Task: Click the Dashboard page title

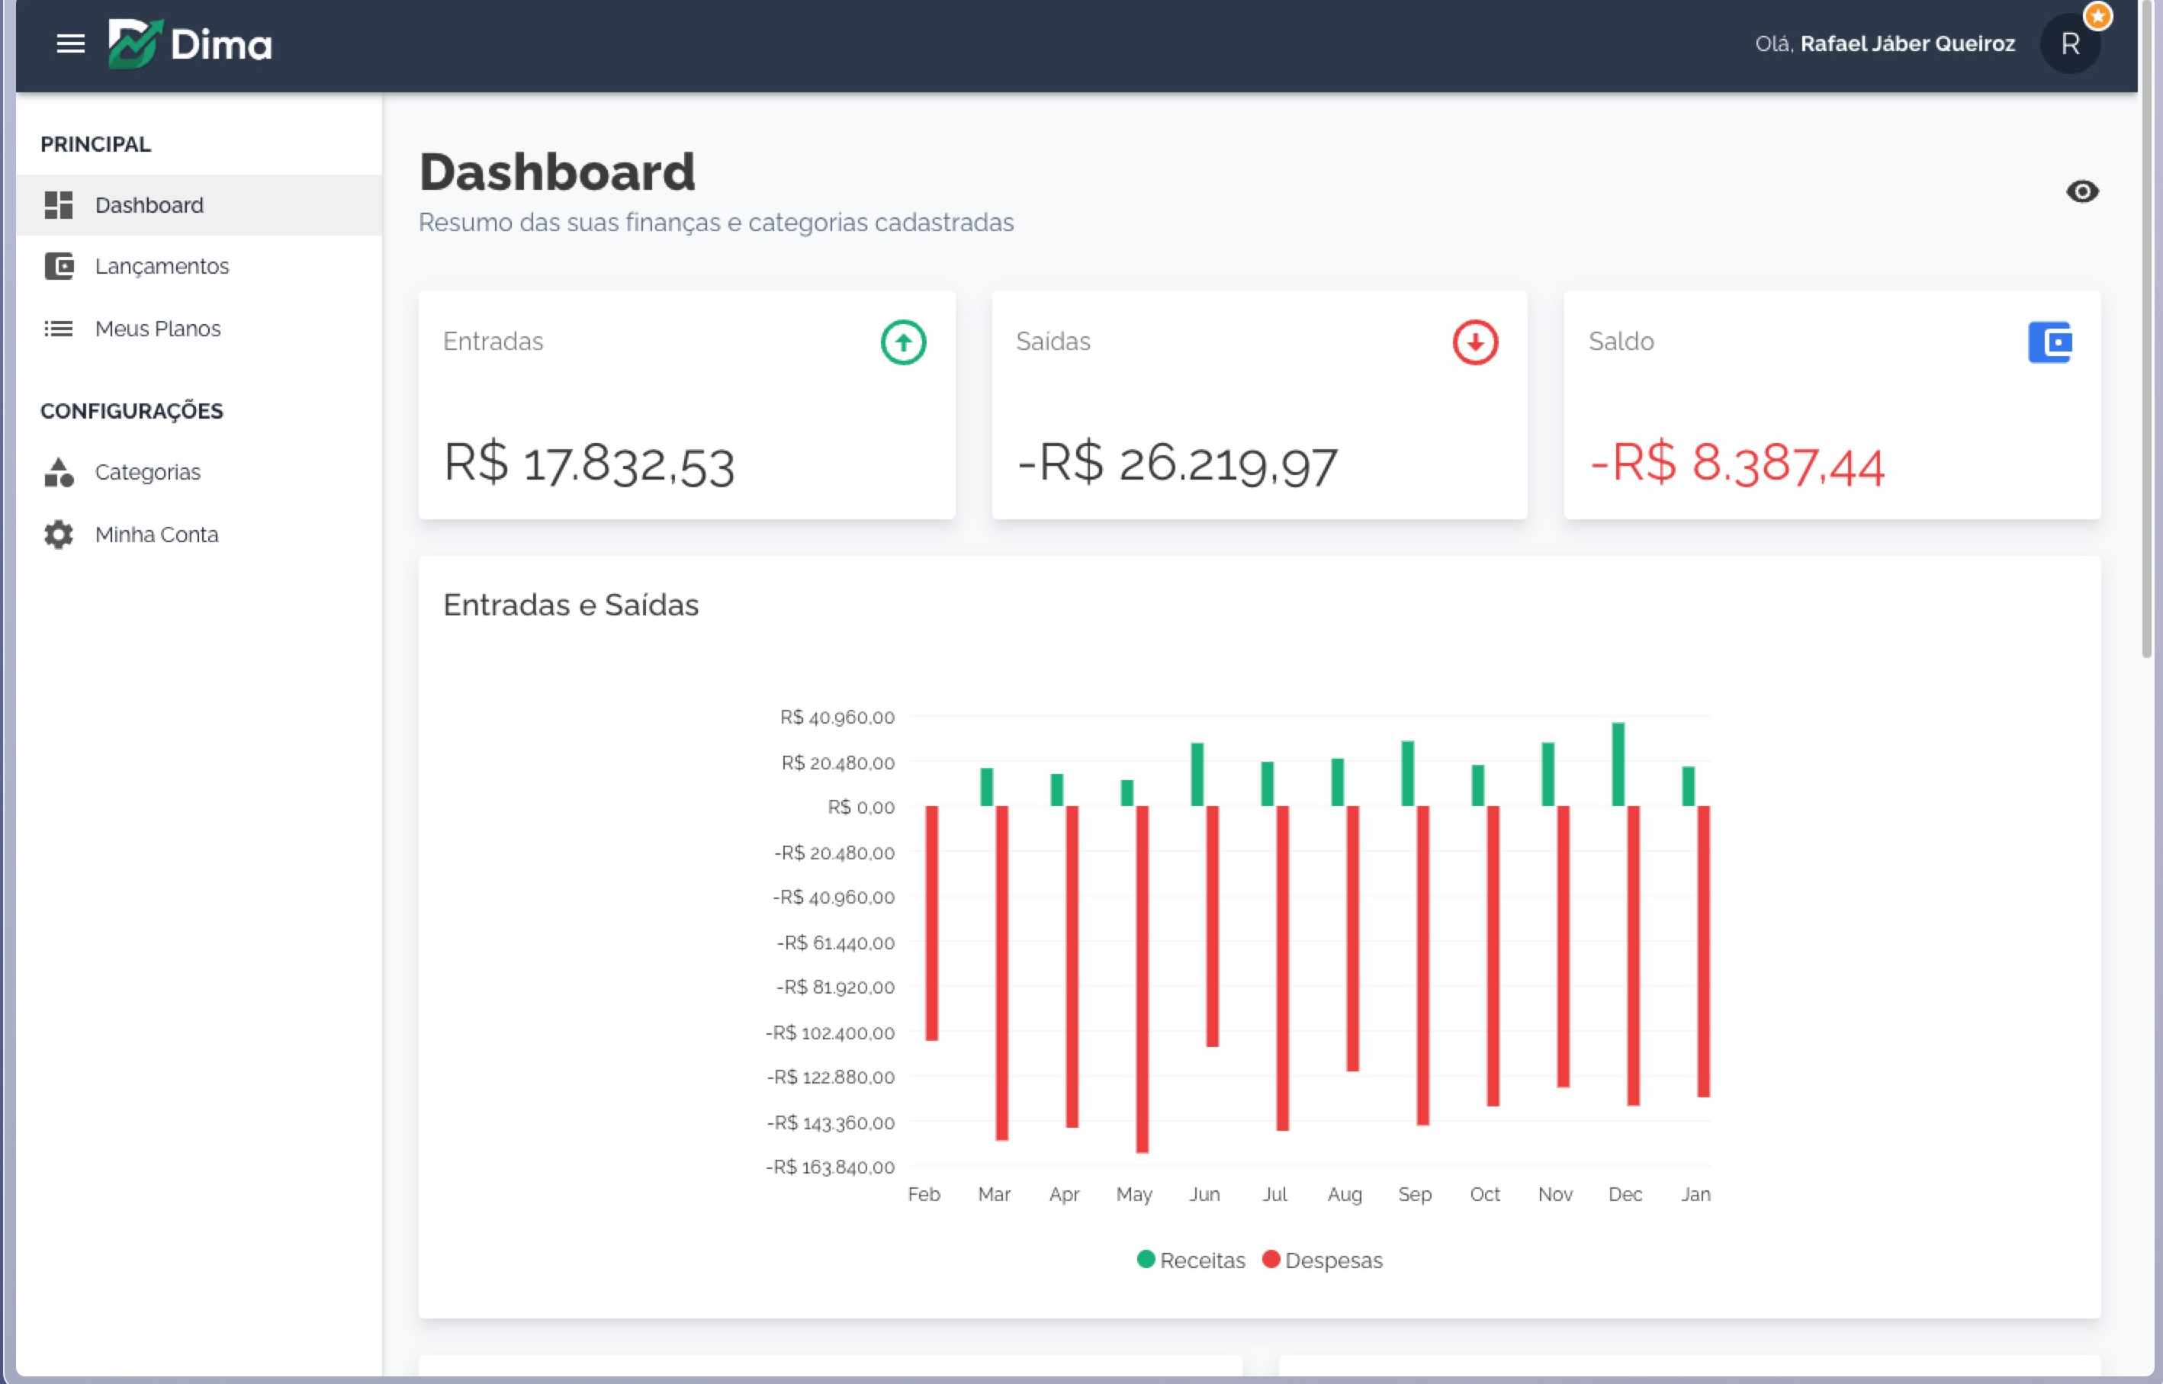Action: [558, 172]
